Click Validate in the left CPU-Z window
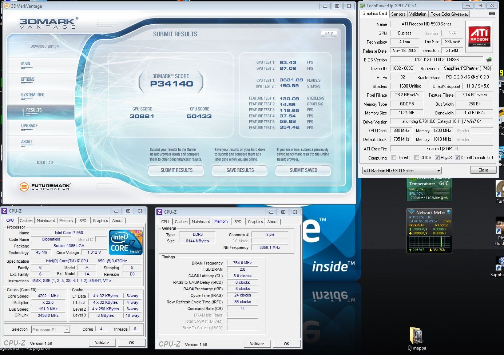504x355 pixels. click(102, 343)
